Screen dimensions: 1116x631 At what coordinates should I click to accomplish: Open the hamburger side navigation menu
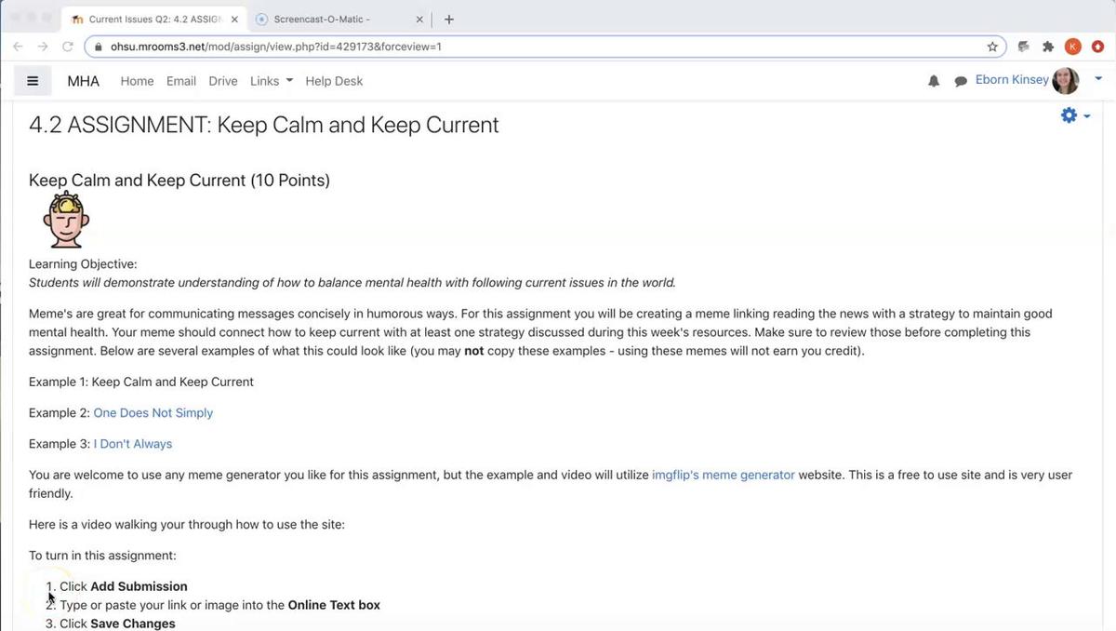33,81
